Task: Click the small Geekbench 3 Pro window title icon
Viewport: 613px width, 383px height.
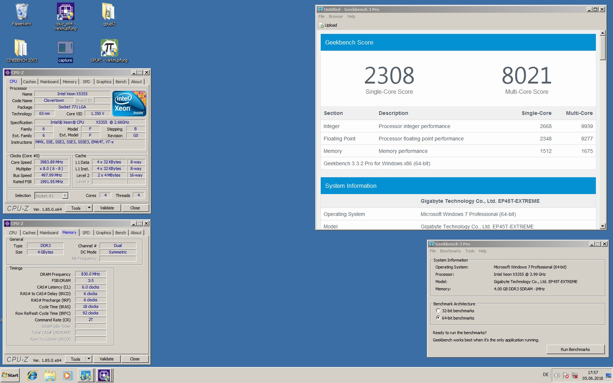Action: [x=431, y=244]
